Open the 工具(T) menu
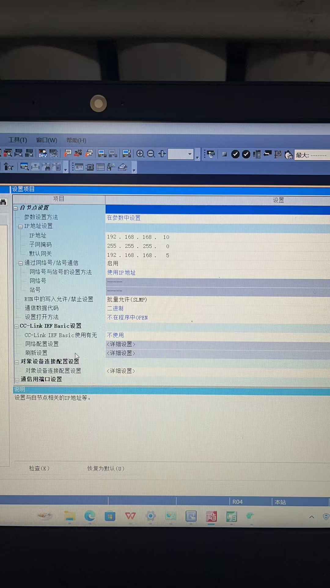This screenshot has width=330, height=588. click(x=17, y=140)
